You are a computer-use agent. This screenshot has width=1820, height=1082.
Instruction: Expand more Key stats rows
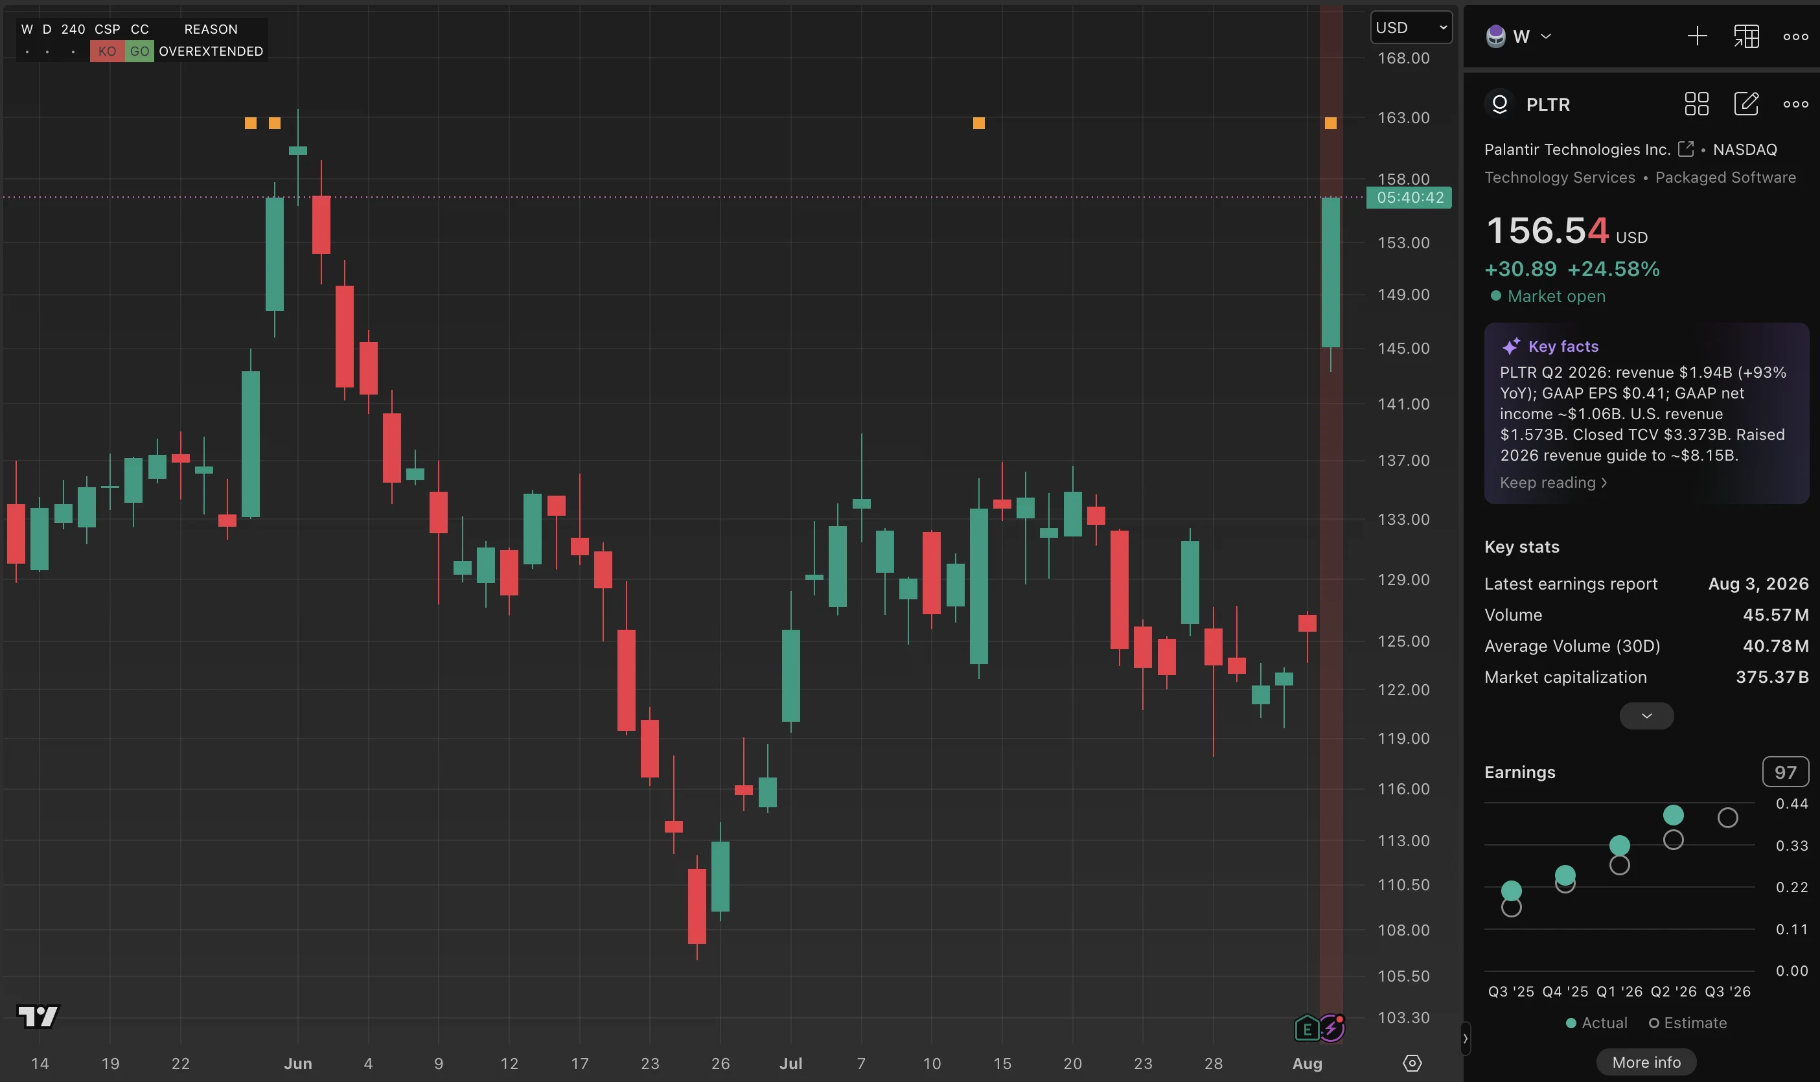click(x=1646, y=715)
